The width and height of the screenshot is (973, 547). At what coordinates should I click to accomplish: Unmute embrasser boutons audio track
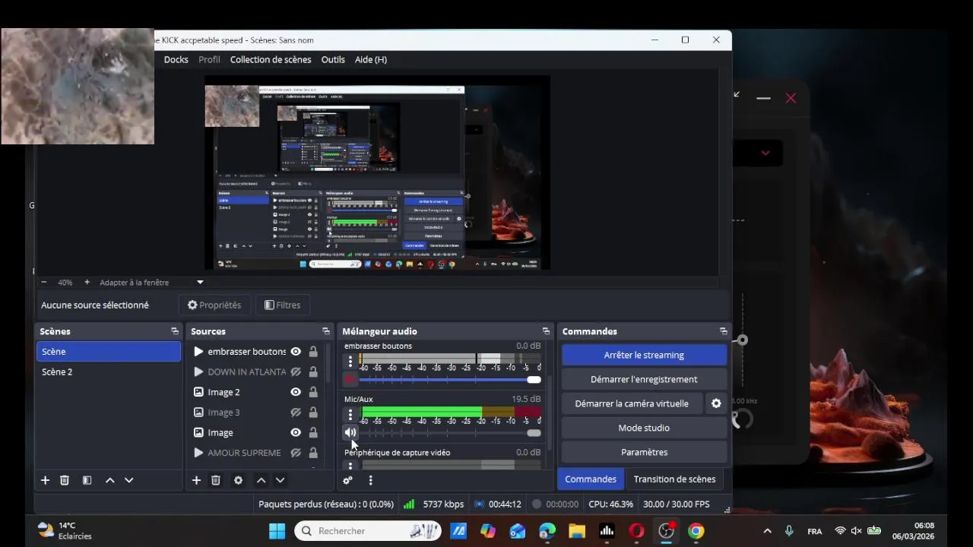[x=350, y=379]
